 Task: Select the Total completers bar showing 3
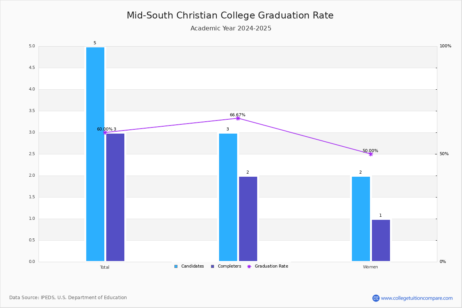[x=115, y=197]
